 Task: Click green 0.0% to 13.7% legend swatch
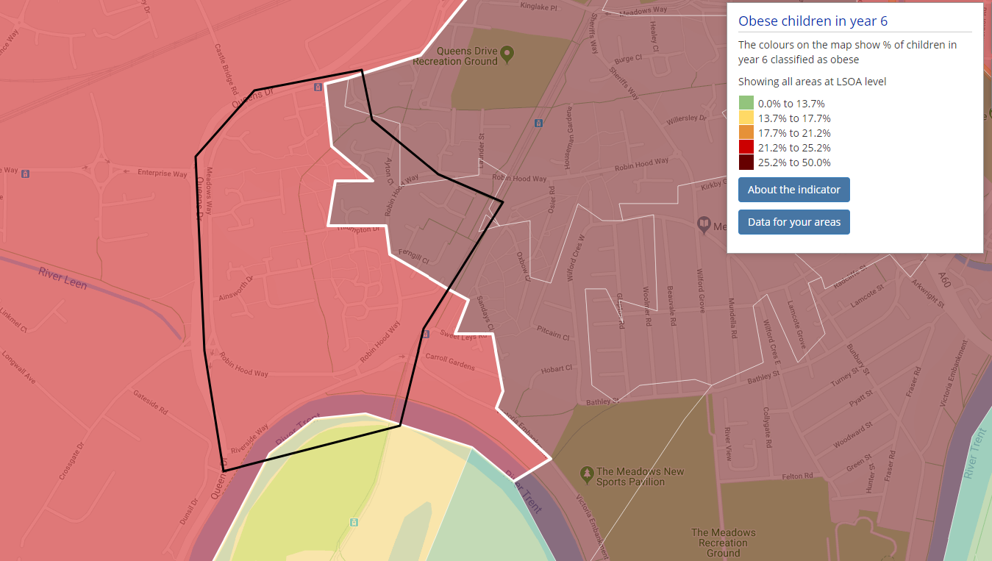(746, 104)
